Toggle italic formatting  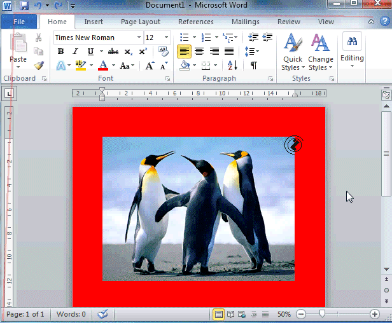[x=75, y=52]
